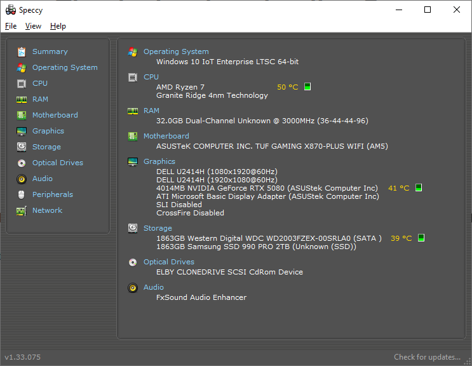Screen dimensions: 472x366
Task: Open the CPU heading link in summary
Action: pos(151,78)
